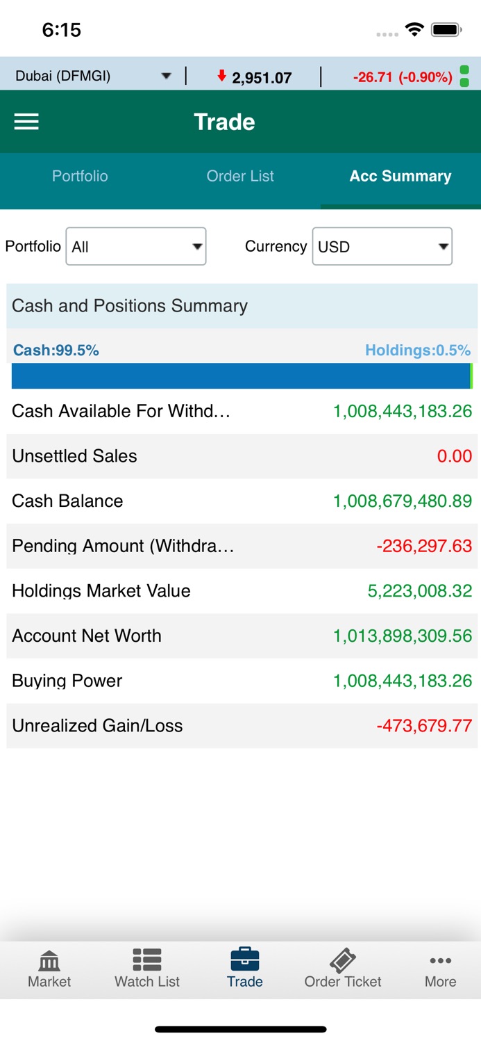Tap the Cash/Holdings allocation bar
The height and width of the screenshot is (1043, 481).
[x=242, y=376]
